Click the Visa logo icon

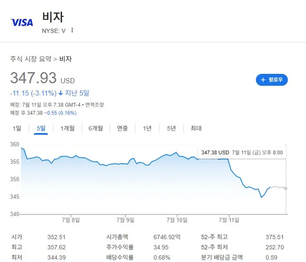pyautogui.click(x=22, y=22)
